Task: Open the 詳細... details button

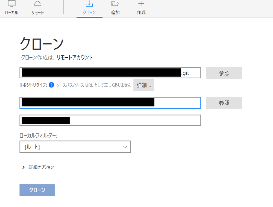Action: 143,85
